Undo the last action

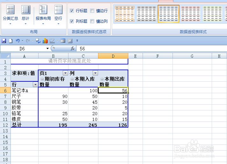point(18,41)
